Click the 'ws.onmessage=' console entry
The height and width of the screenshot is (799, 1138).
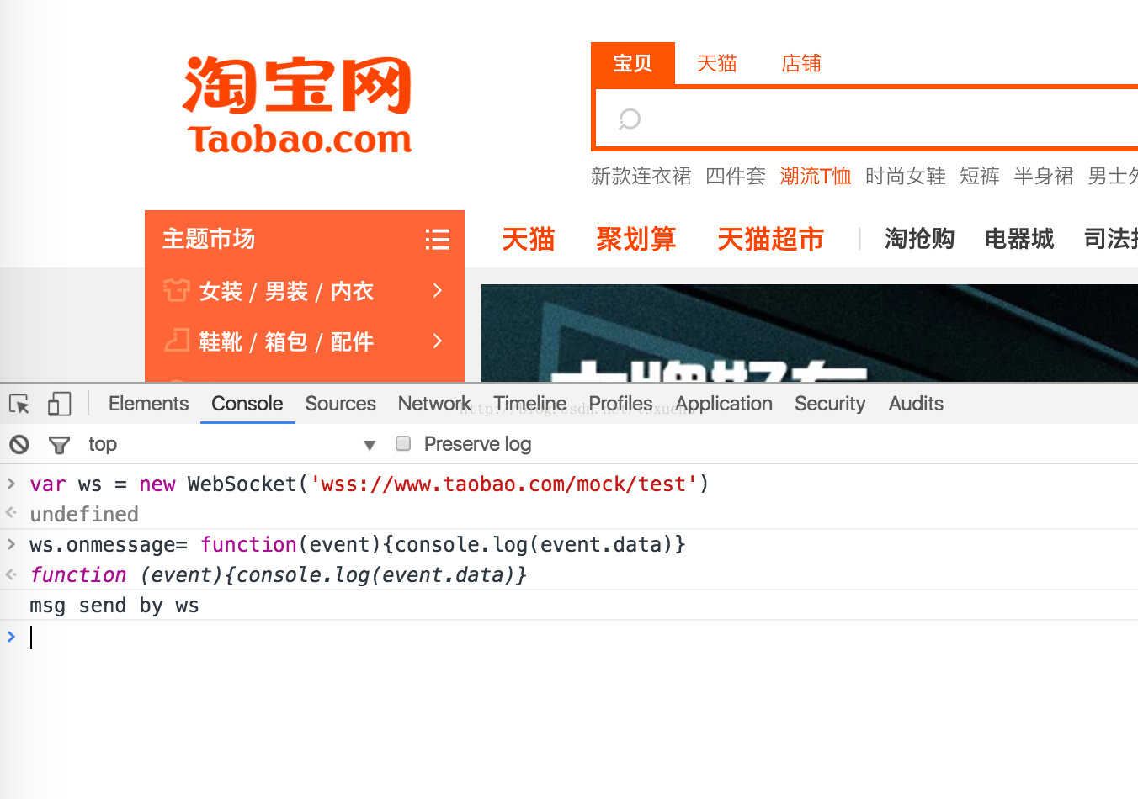pos(358,545)
